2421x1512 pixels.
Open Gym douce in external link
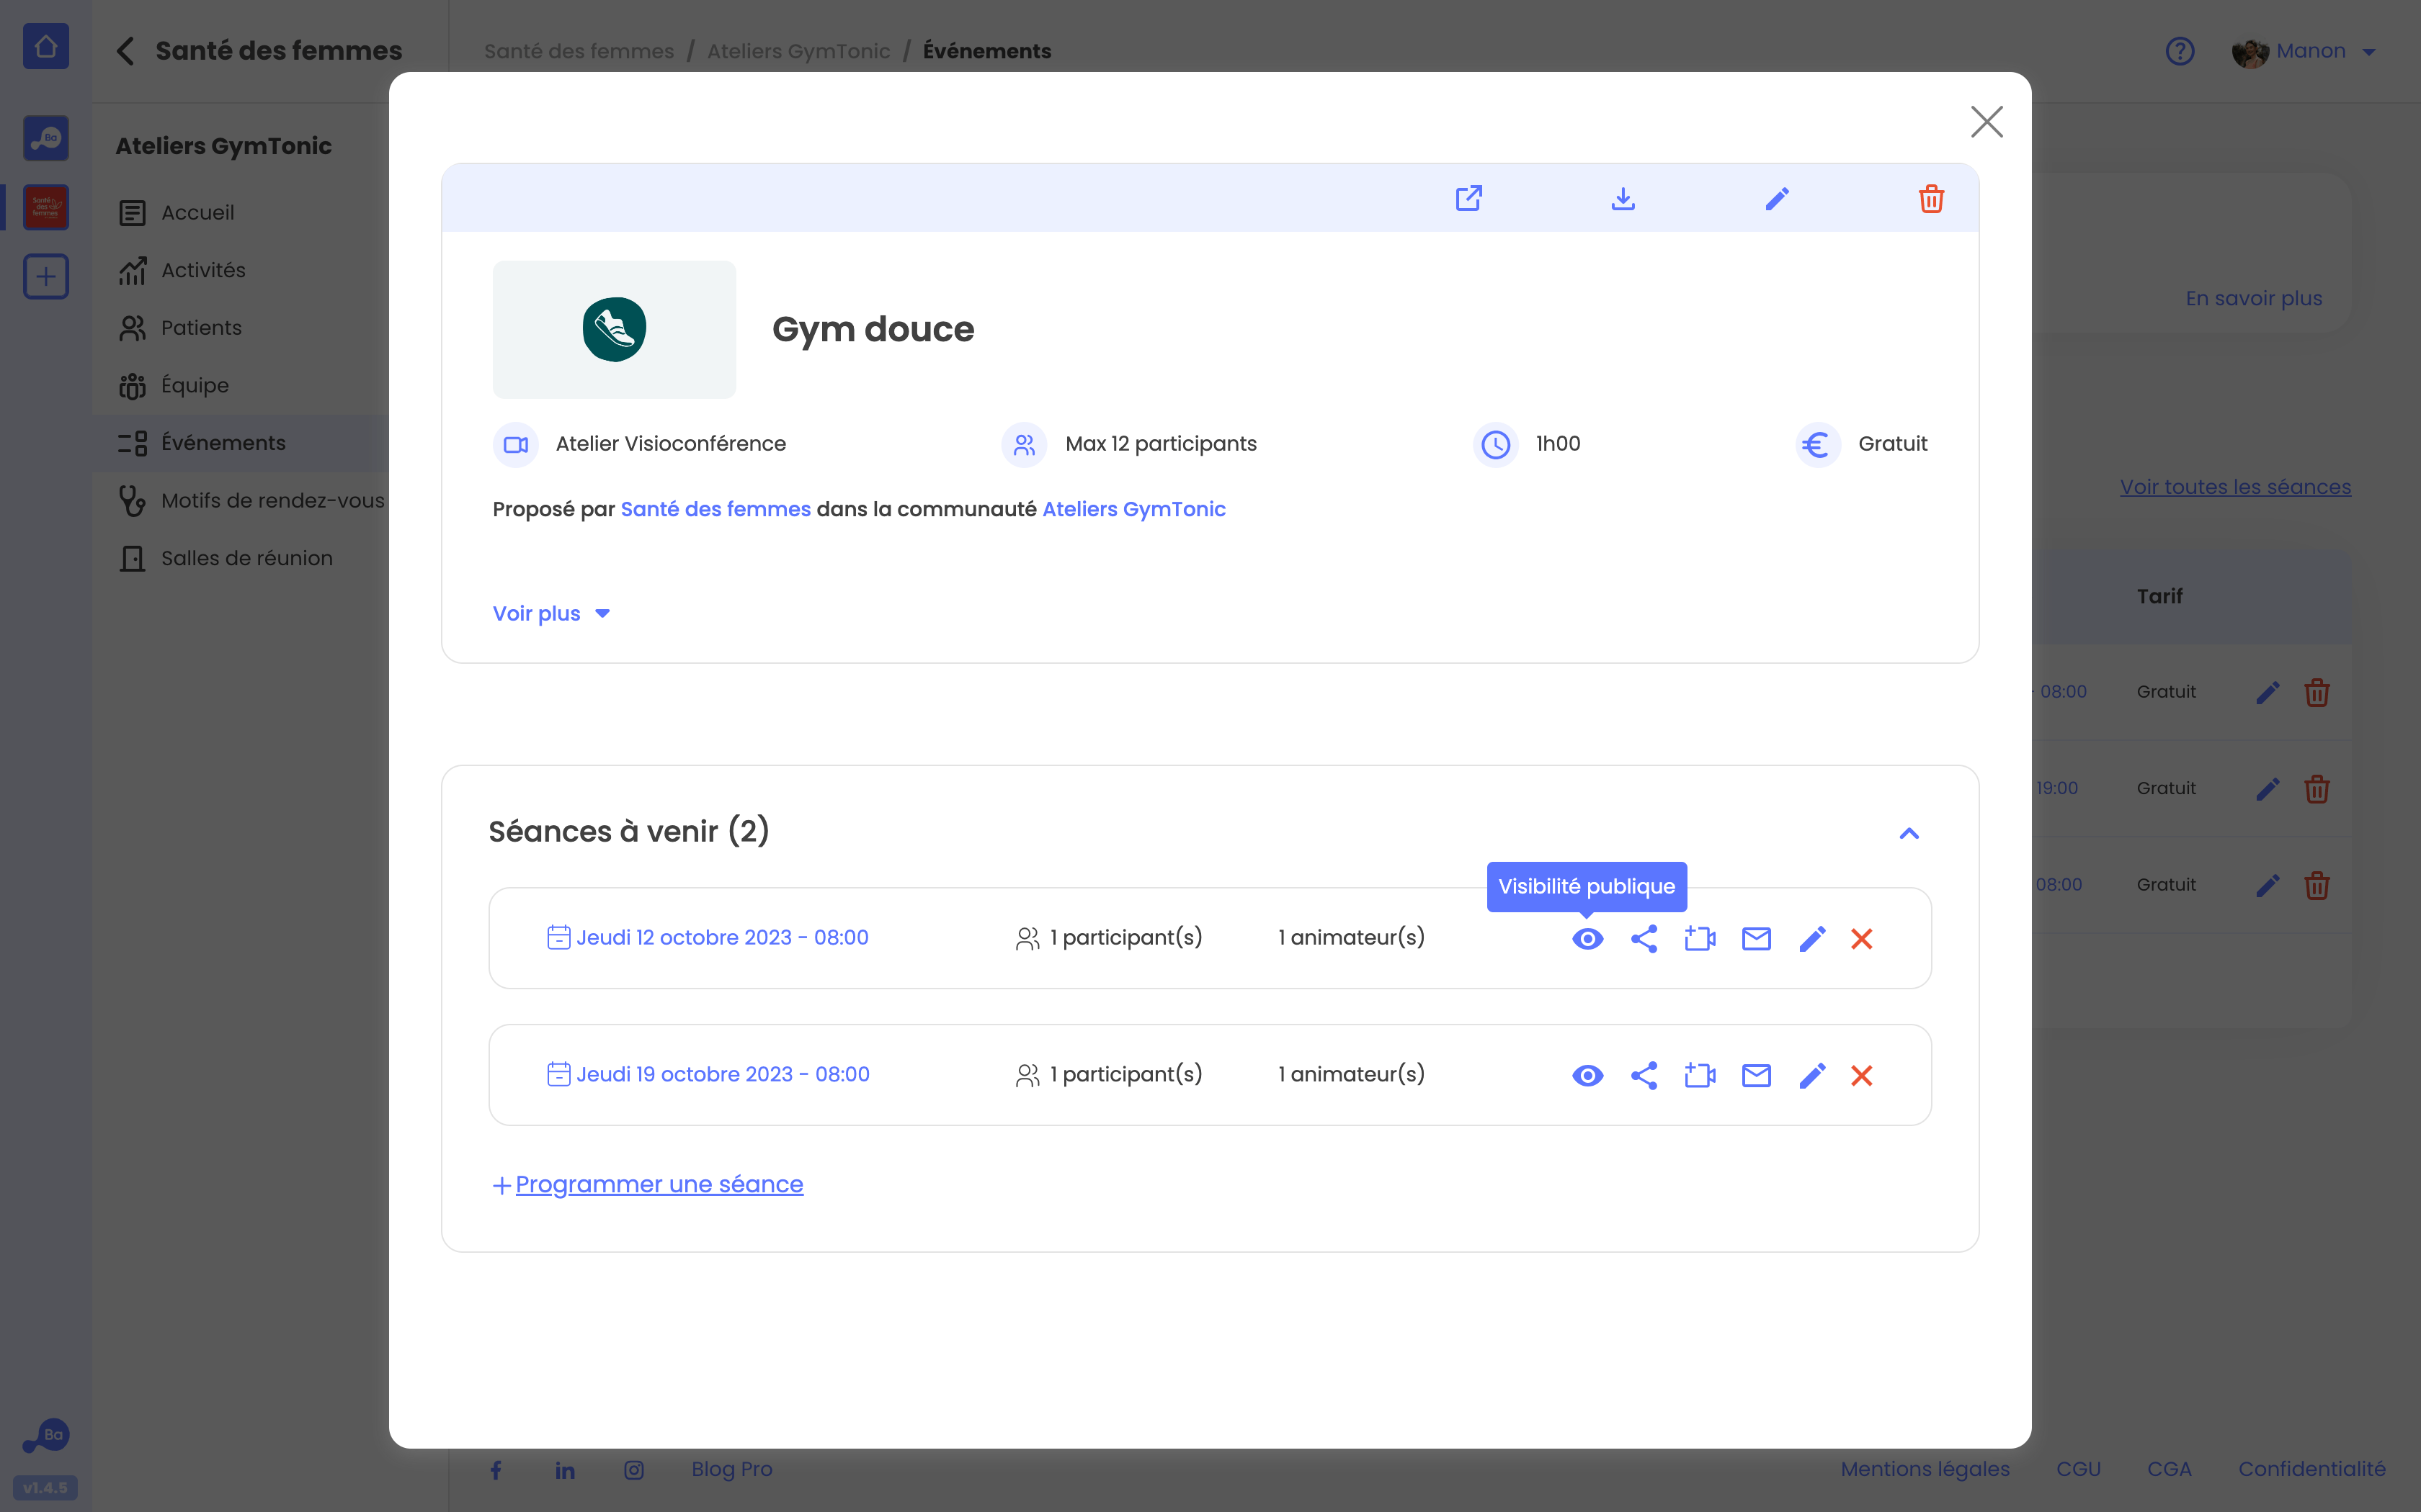tap(1468, 198)
